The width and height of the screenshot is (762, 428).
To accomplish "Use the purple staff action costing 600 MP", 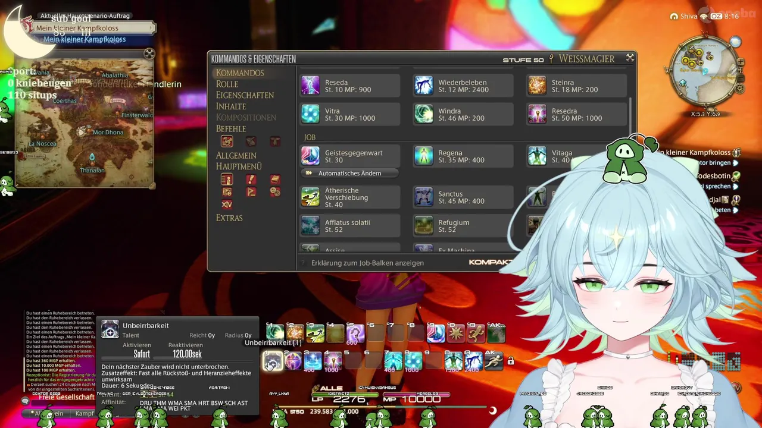I will [x=355, y=333].
